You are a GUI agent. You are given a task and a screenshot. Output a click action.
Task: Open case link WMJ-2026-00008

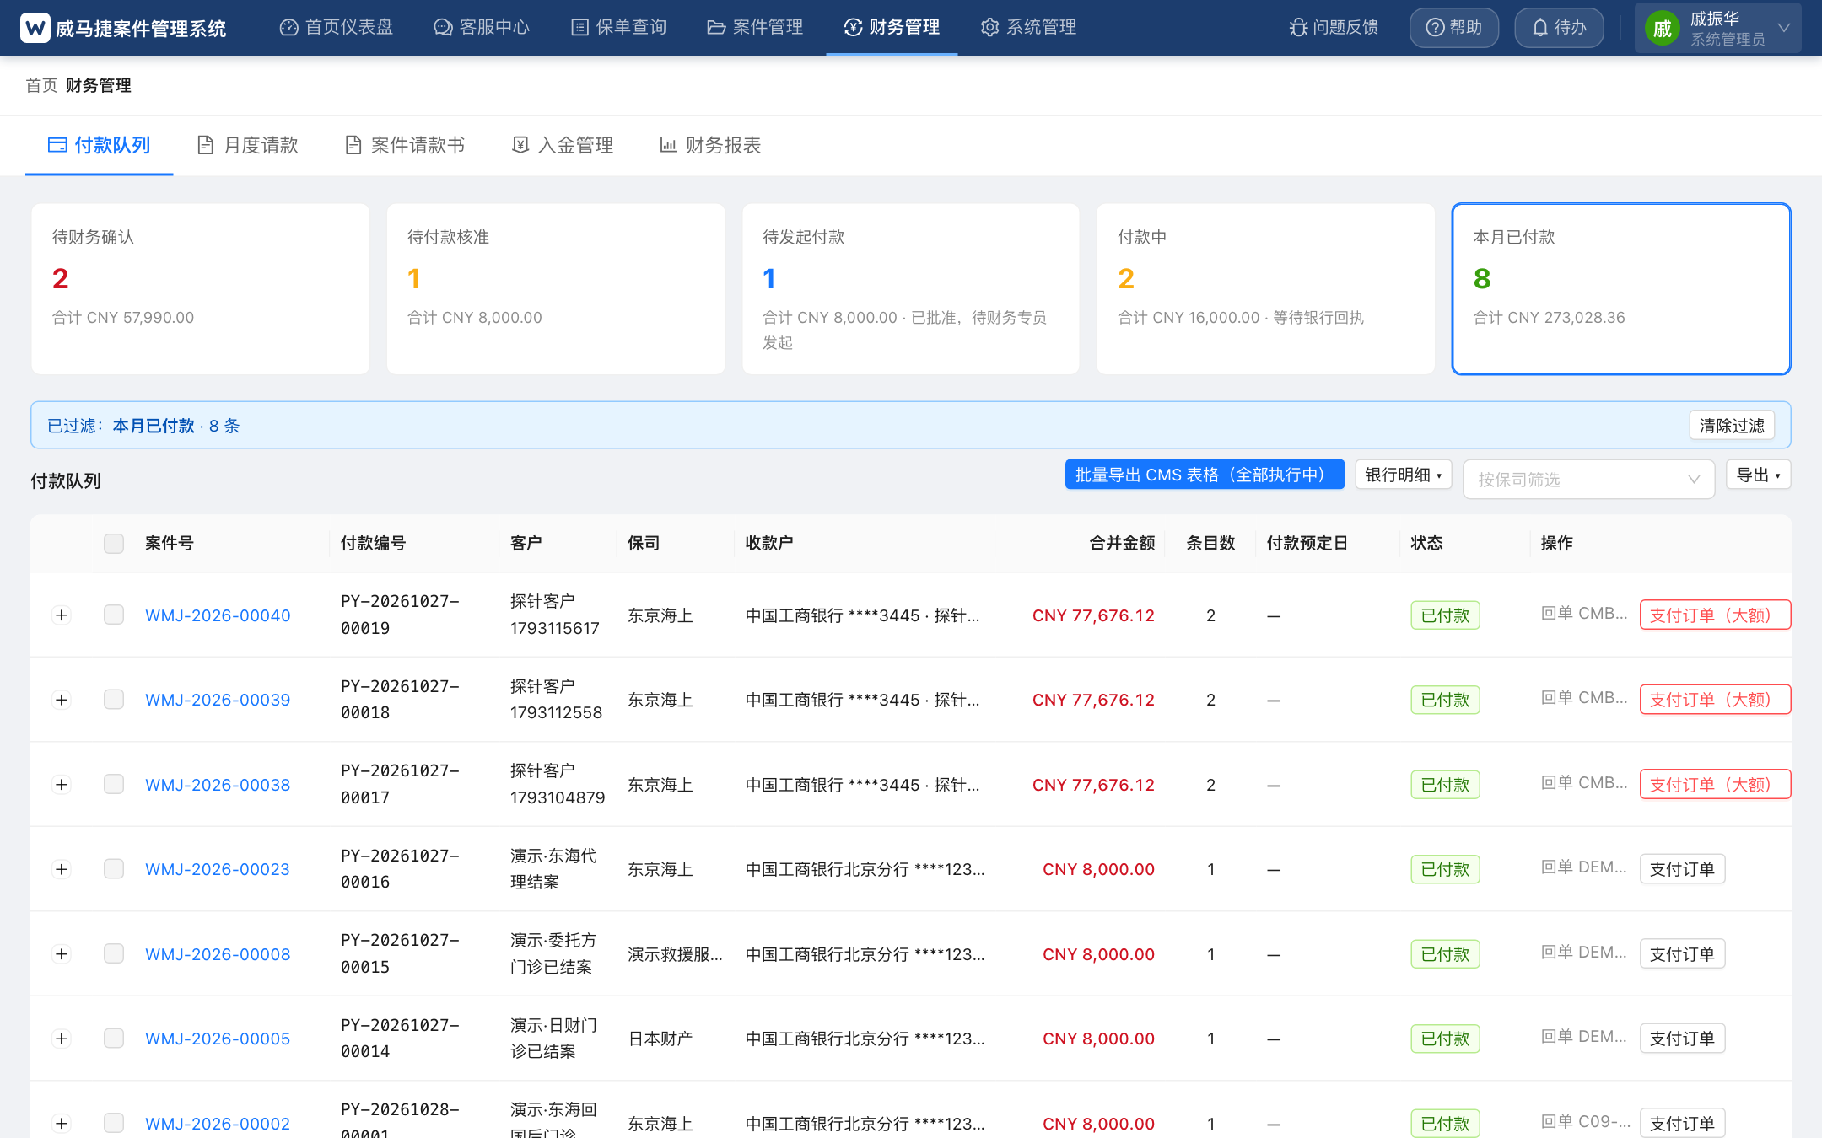[x=218, y=954]
